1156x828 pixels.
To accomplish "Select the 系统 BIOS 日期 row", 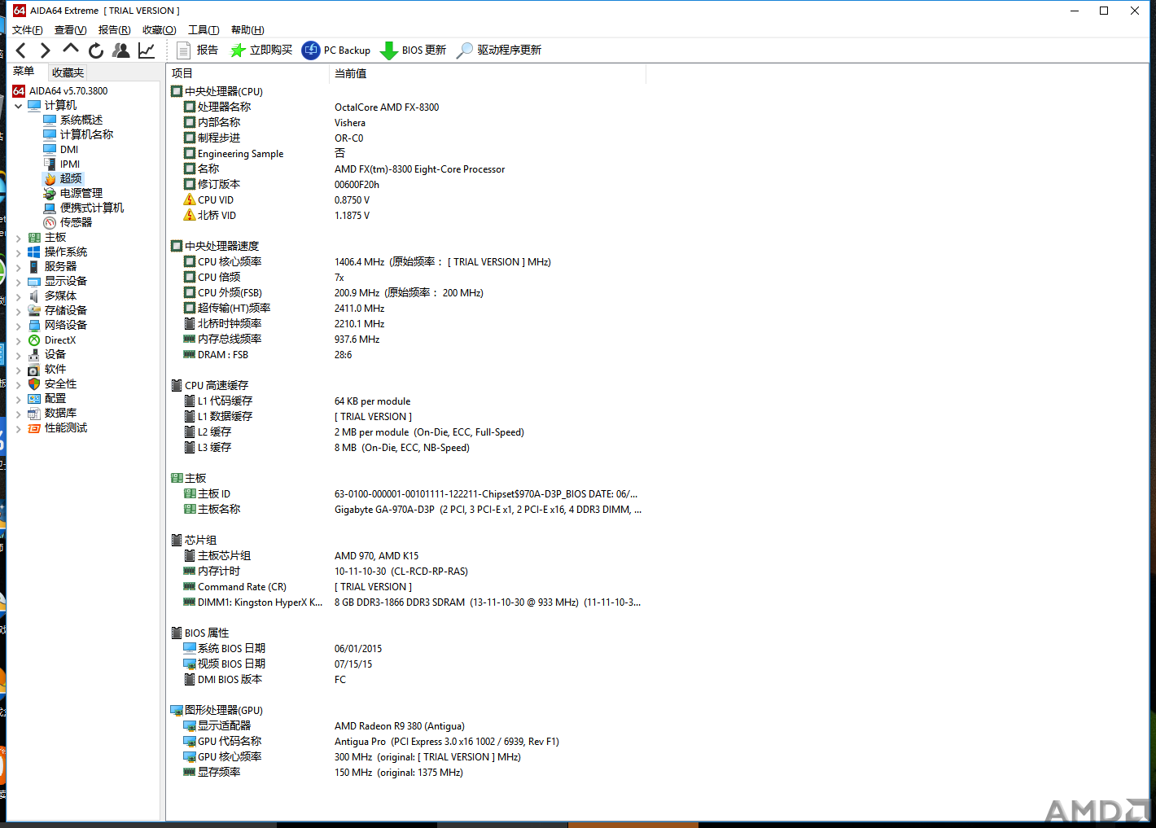I will pyautogui.click(x=407, y=648).
